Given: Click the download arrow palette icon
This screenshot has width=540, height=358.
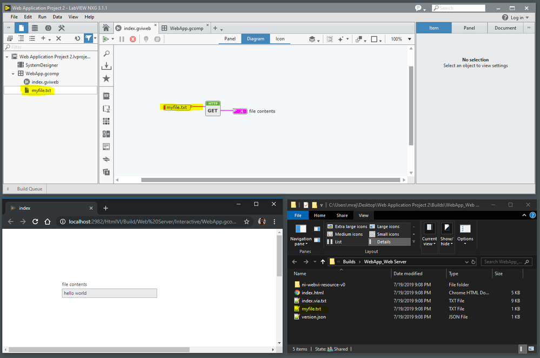Looking at the screenshot, I should pos(106,66).
